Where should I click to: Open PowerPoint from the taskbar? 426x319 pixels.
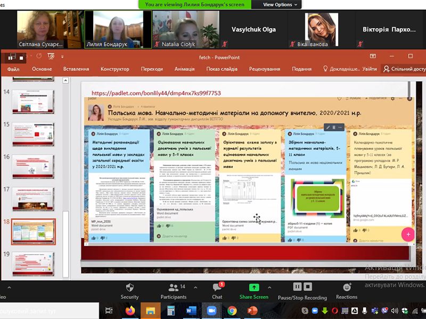pos(252,310)
